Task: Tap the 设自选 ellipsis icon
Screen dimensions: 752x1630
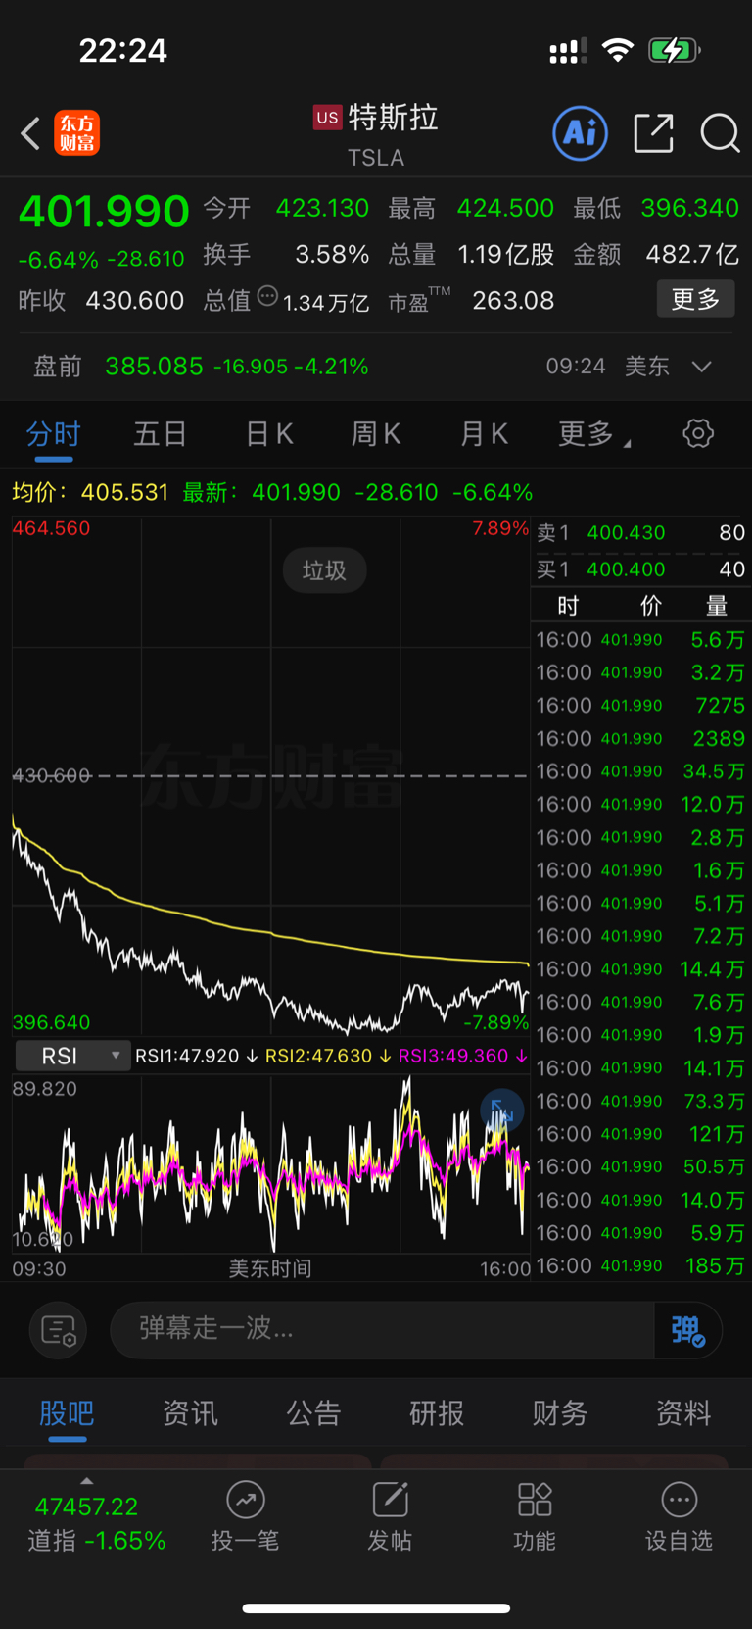Action: pos(680,1500)
